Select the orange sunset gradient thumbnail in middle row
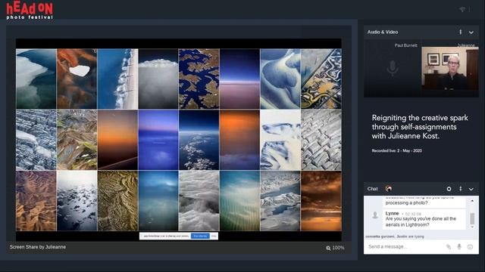 (x=117, y=140)
